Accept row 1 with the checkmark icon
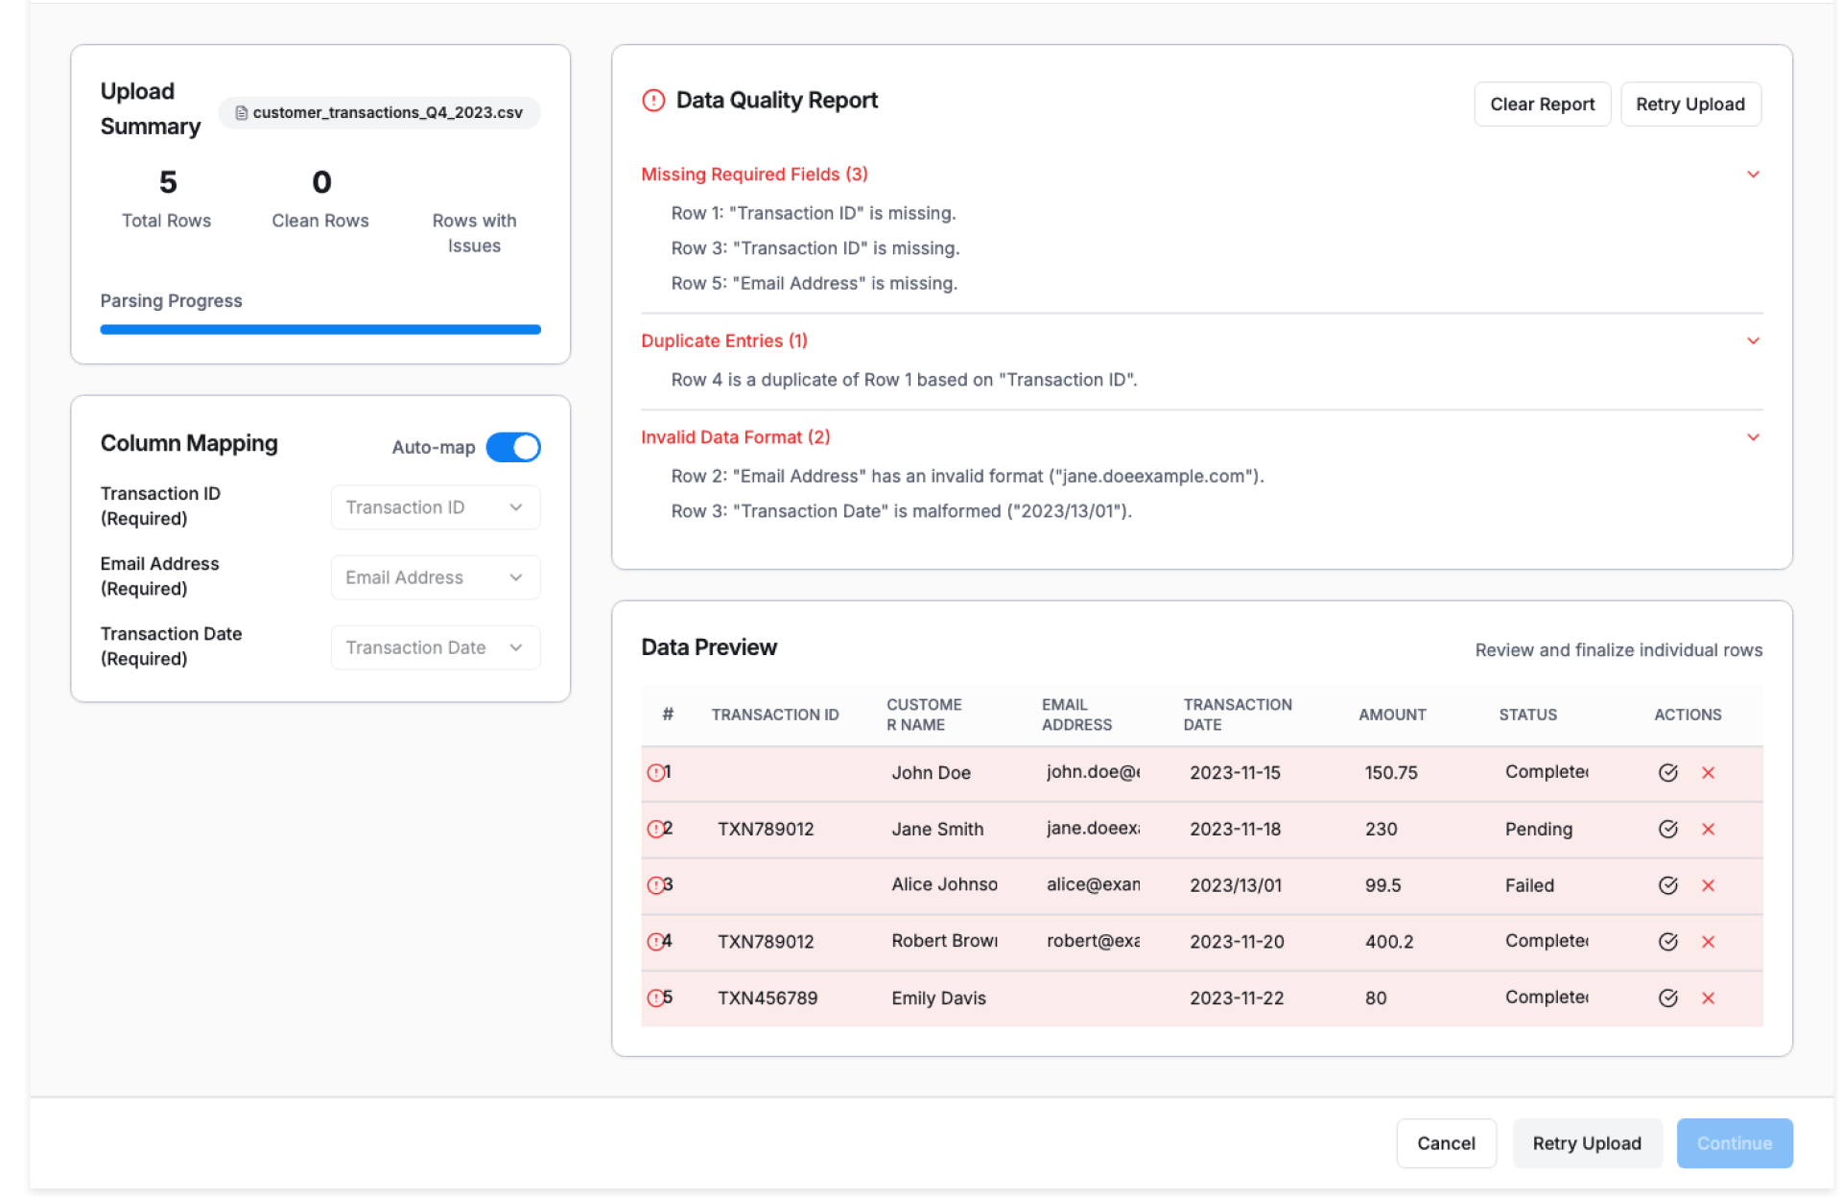The image size is (1842, 1197). pos(1667,773)
